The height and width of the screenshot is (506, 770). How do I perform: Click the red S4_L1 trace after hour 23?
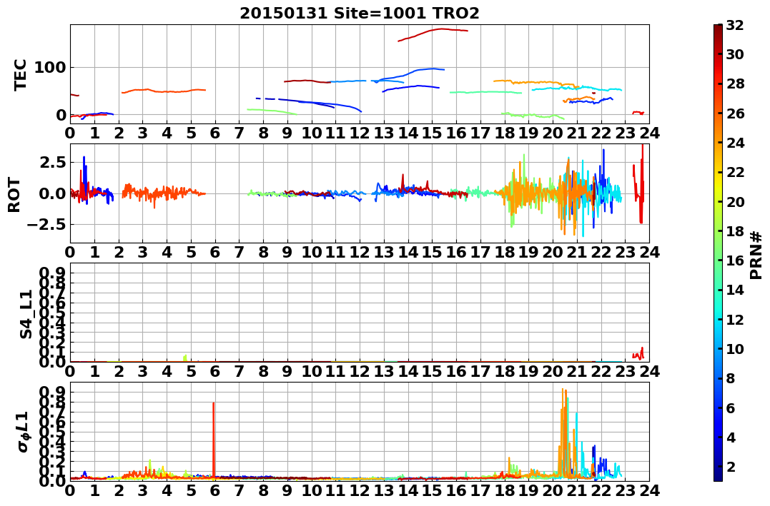coord(638,353)
